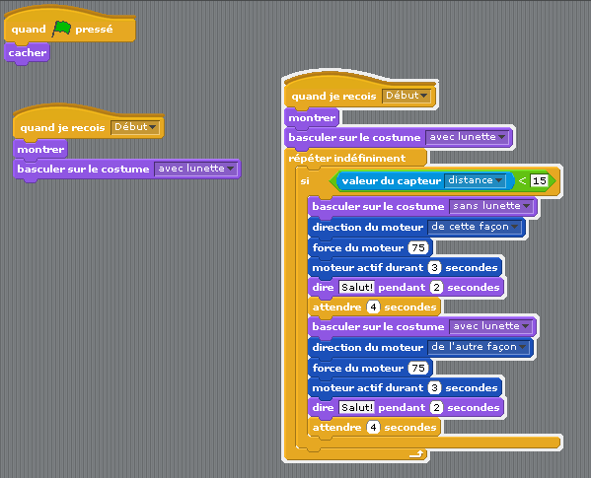Select the cacher block
Screen dimensions: 591x478
tap(28, 52)
